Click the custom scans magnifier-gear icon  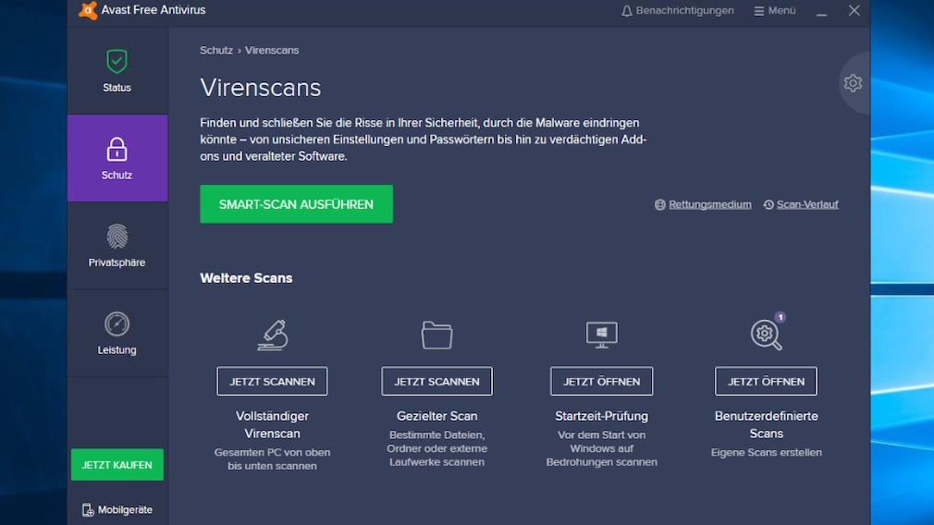coord(766,336)
